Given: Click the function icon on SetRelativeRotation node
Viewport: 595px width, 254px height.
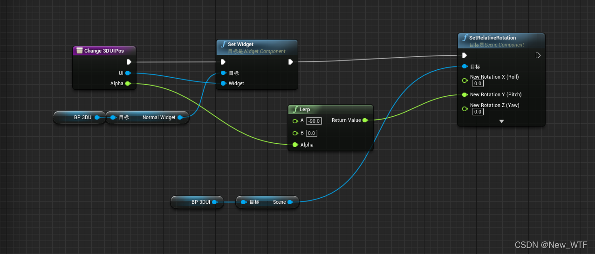Looking at the screenshot, I should 465,38.
